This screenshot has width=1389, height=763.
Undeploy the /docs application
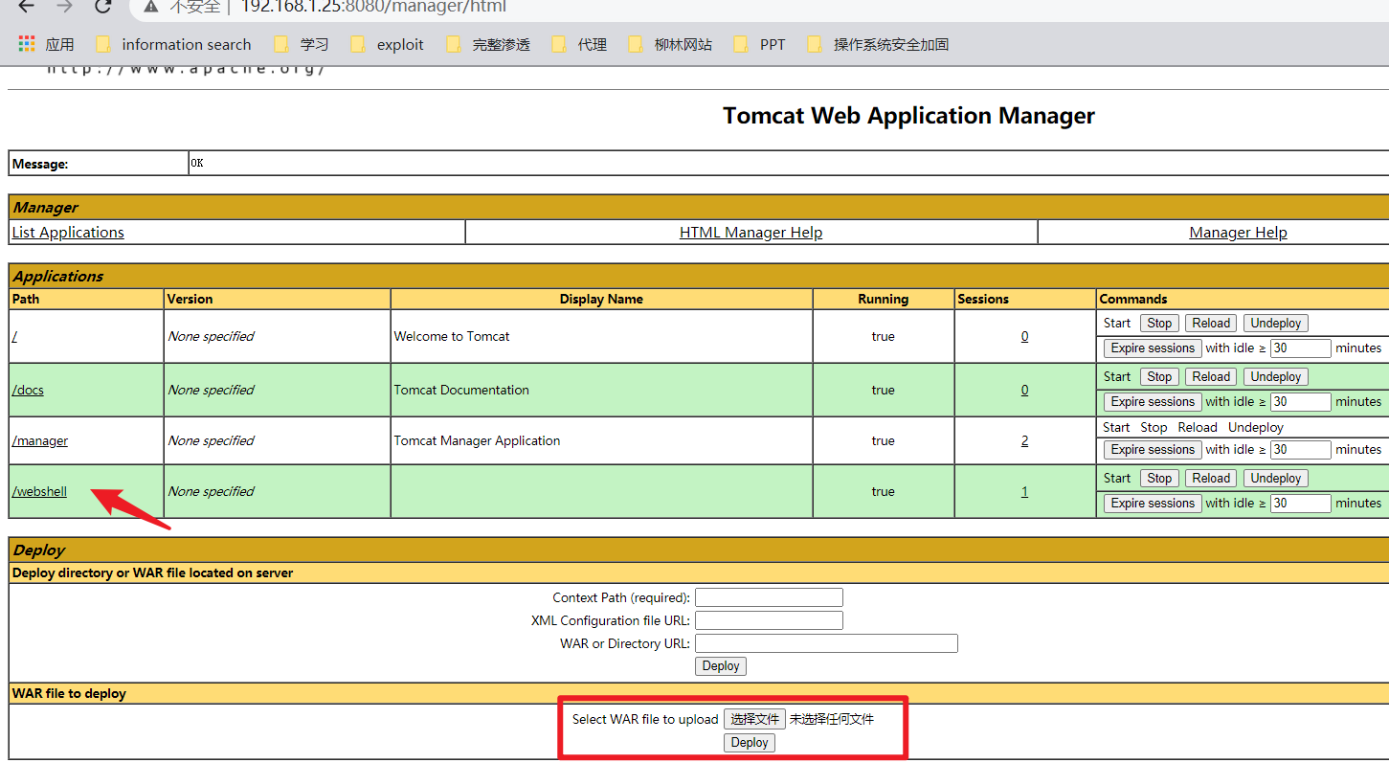tap(1276, 377)
